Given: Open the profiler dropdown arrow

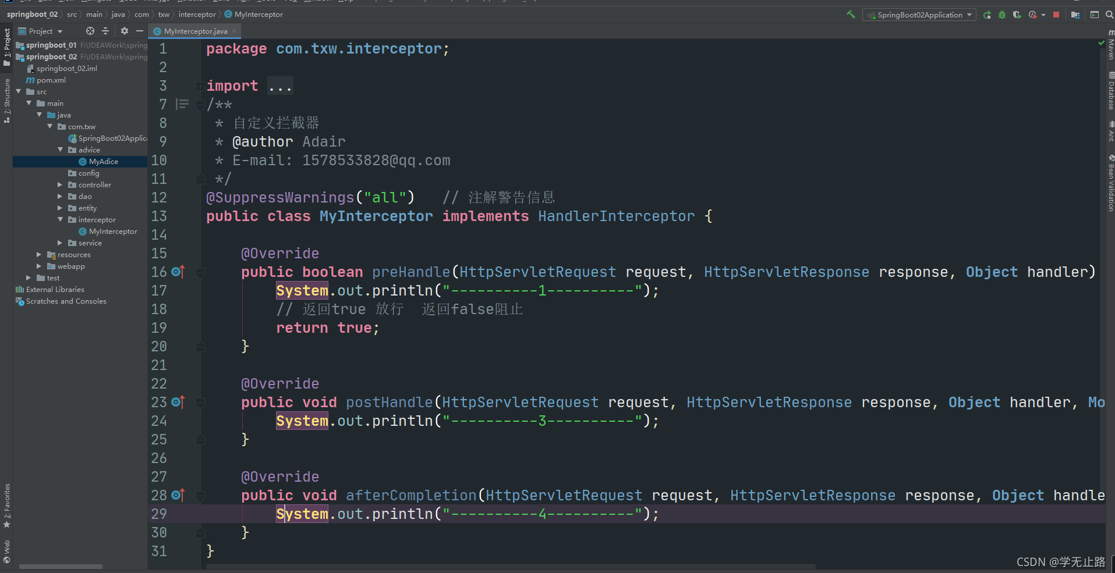Looking at the screenshot, I should [1043, 15].
